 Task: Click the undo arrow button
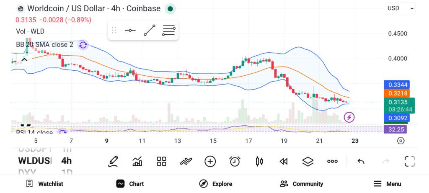[x=361, y=161]
